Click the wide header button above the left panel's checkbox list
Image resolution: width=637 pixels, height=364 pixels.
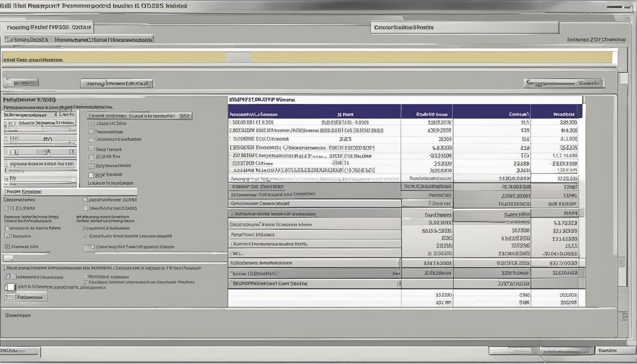click(139, 116)
